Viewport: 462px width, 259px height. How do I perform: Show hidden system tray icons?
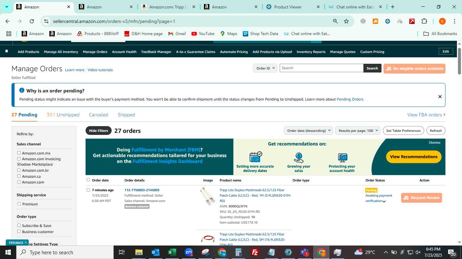click(x=386, y=252)
